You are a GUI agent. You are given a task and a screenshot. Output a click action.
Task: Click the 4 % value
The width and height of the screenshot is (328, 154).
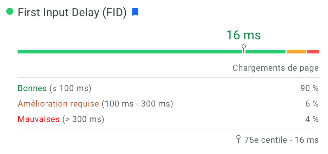click(312, 120)
